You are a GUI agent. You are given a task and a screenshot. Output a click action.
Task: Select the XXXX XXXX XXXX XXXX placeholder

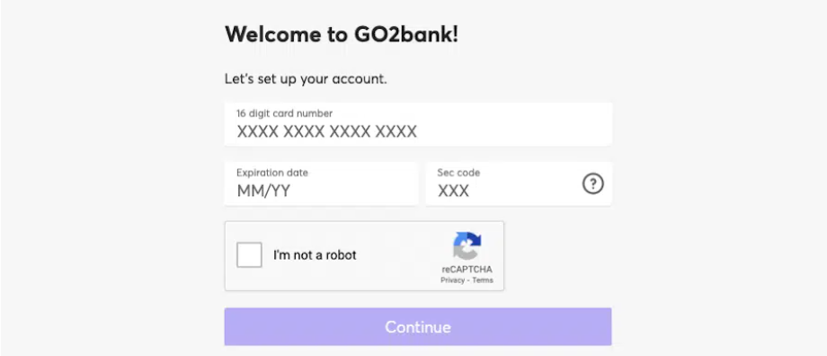327,131
